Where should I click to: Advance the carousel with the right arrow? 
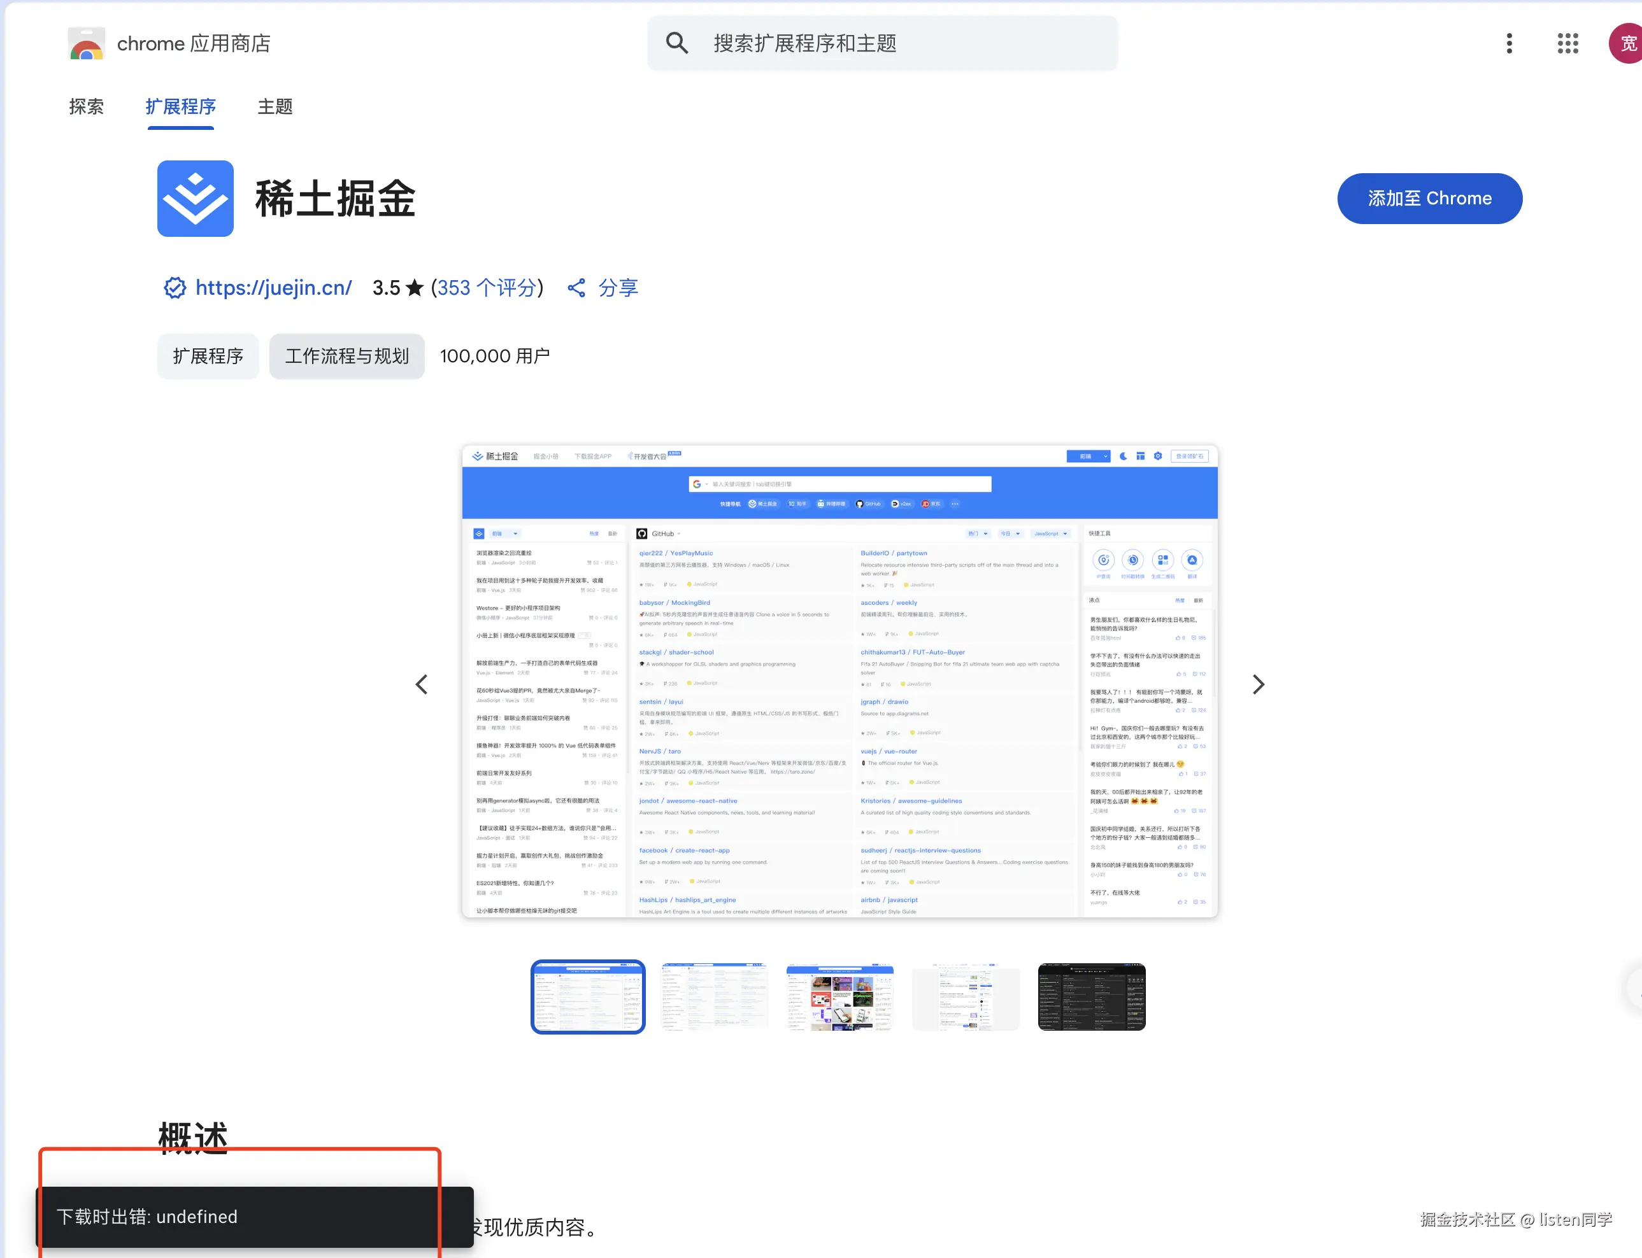[1259, 684]
